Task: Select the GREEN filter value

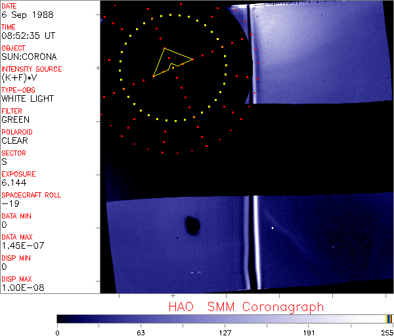Action: click(x=15, y=119)
